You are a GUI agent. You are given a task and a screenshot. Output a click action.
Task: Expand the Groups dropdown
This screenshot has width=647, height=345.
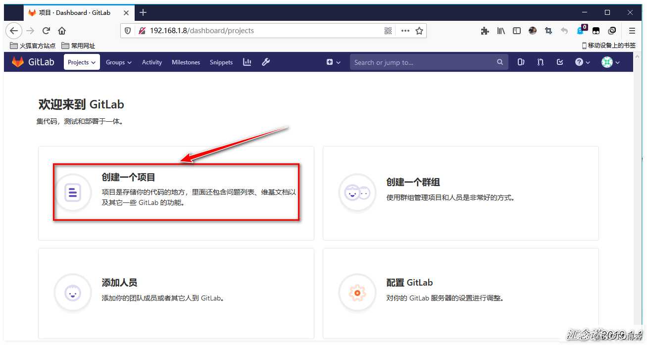(x=119, y=62)
